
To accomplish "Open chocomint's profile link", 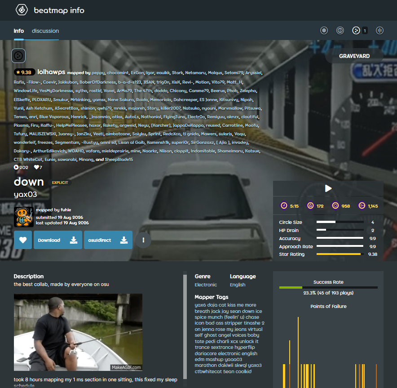I will (x=118, y=73).
